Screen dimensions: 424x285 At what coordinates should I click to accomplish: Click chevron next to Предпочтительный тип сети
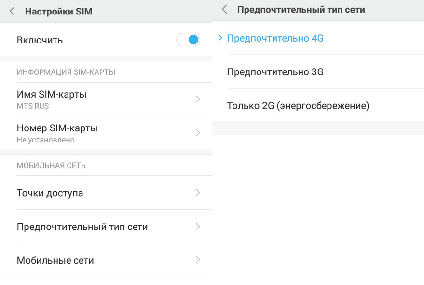(198, 227)
